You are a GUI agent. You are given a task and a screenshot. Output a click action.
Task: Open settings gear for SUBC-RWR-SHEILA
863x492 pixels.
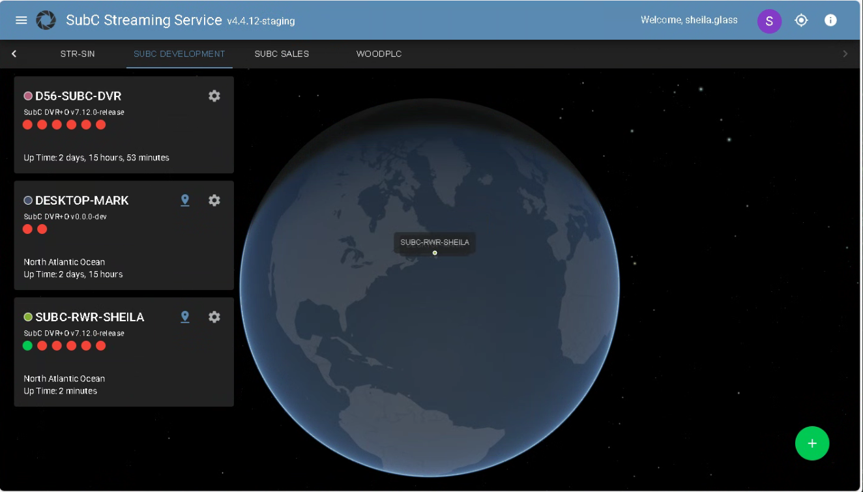click(214, 317)
